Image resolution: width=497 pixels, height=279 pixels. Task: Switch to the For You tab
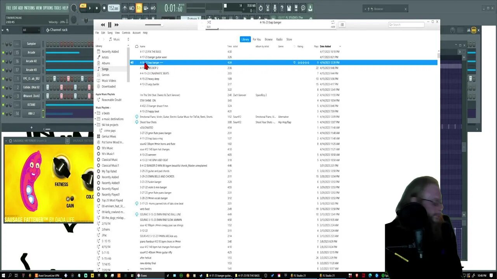tap(257, 40)
